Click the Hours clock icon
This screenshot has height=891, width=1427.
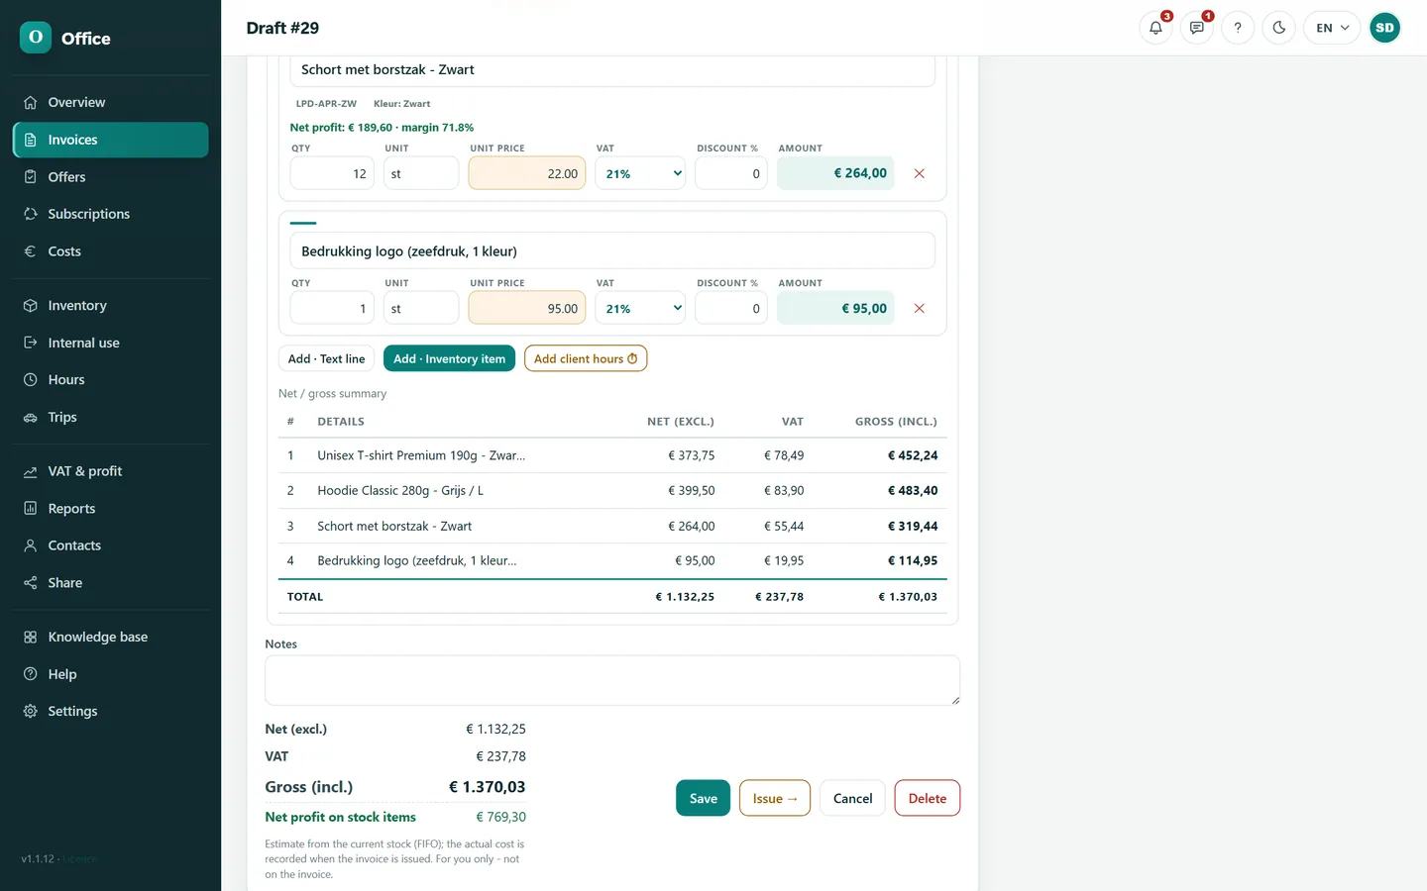point(30,379)
